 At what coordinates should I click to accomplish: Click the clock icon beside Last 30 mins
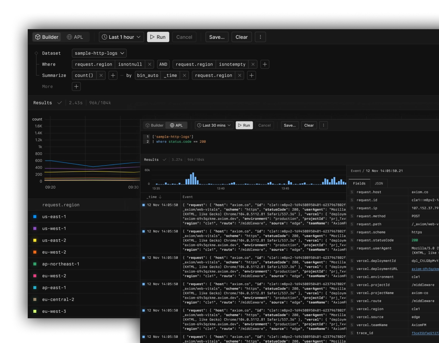coord(199,125)
